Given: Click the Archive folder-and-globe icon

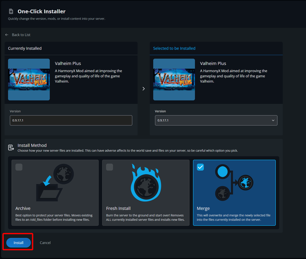Looking at the screenshot, I should click(x=55, y=183).
